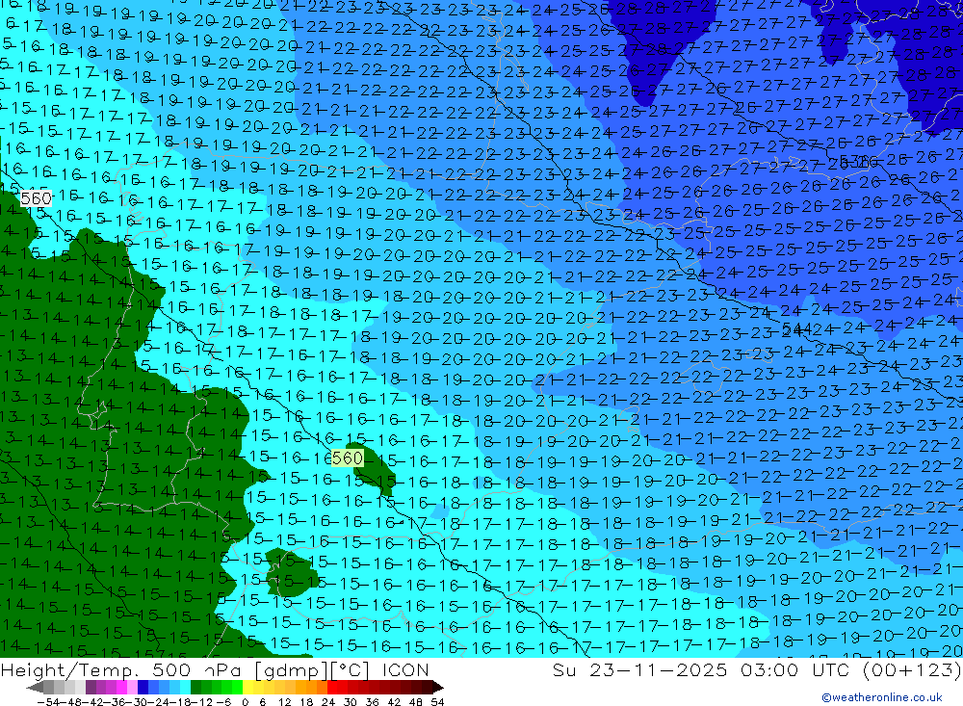Click the -42 label on the color scale
The height and width of the screenshot is (706, 963).
tap(93, 702)
